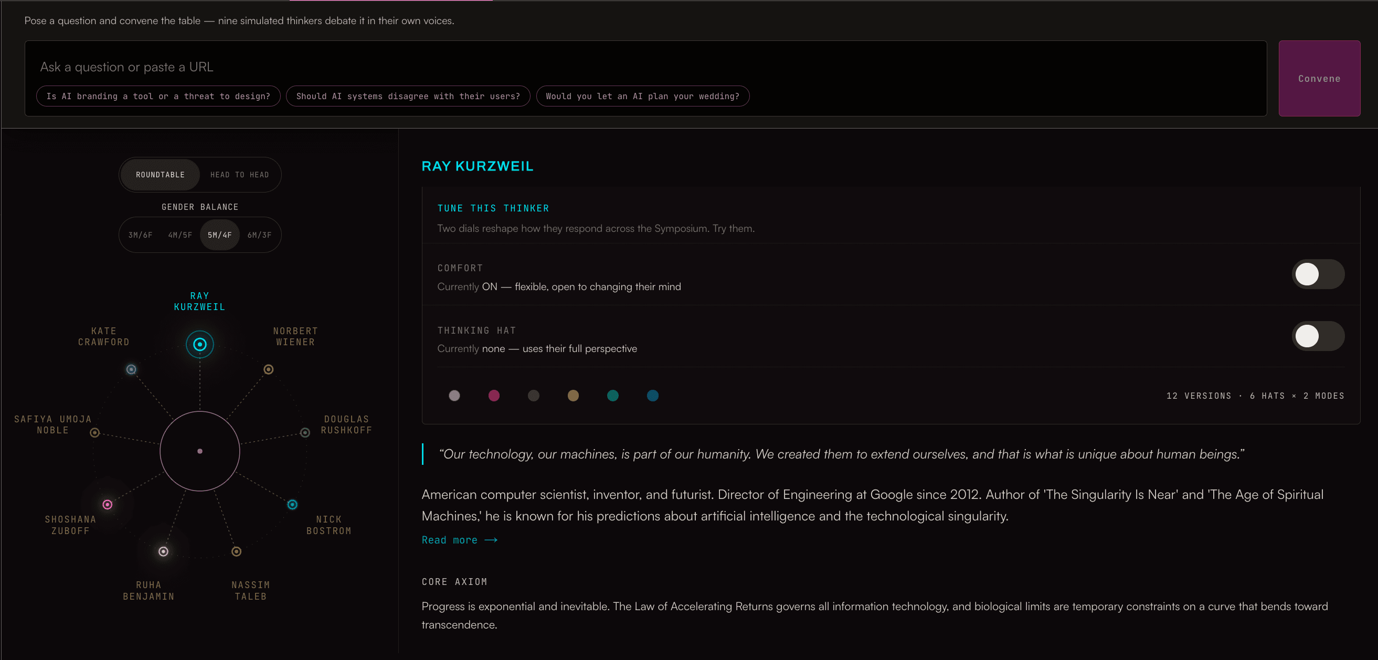Select Nassim Taleb's node on the roundtable
Screen dimensions: 1378x660
236,551
